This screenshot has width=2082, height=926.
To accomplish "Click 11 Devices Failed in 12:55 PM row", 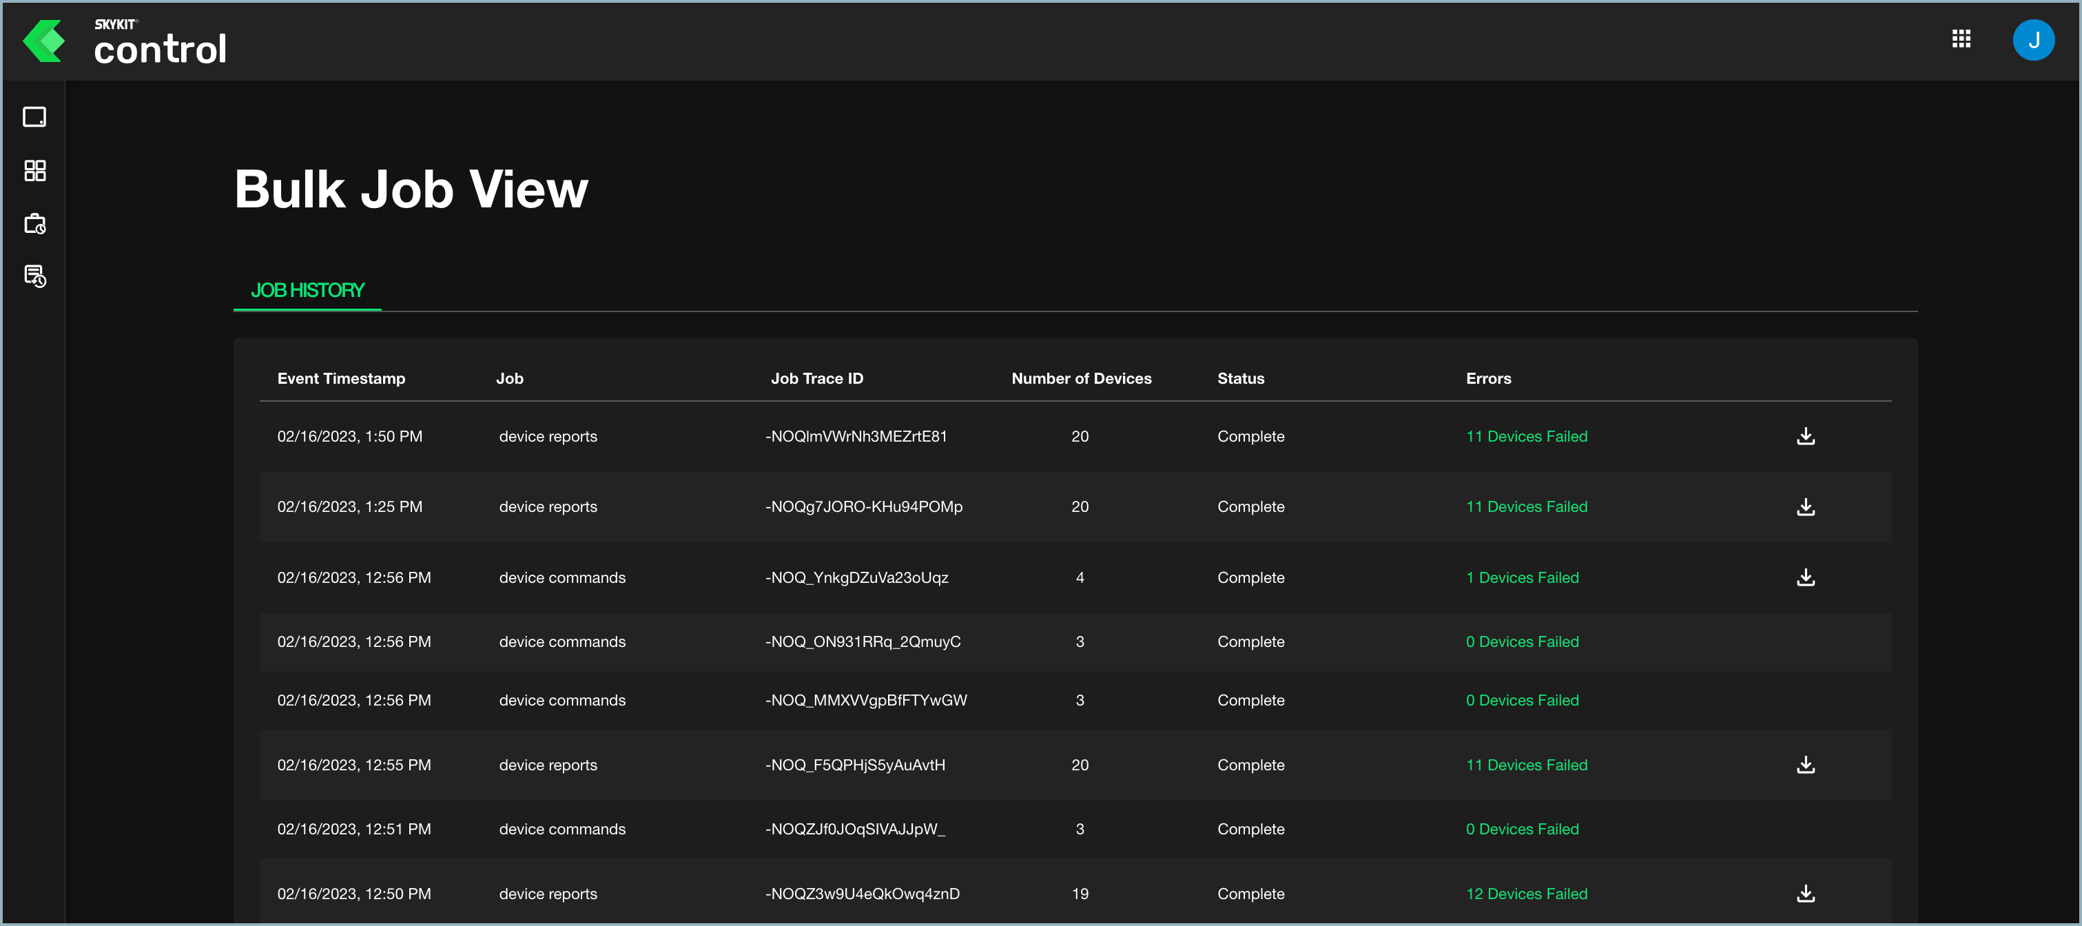I will (x=1527, y=765).
